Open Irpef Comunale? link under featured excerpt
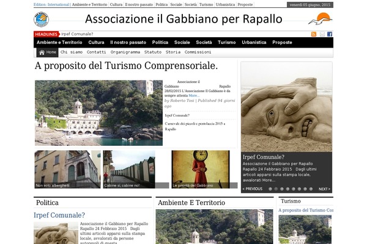Image resolution: width=367 pixels, height=244 pixels. pyautogui.click(x=177, y=115)
